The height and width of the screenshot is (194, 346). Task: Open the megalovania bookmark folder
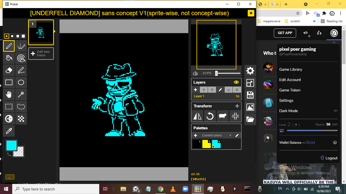pyautogui.click(x=269, y=21)
